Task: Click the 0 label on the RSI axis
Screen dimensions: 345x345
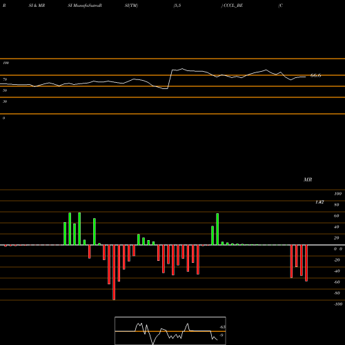Action: [3, 118]
